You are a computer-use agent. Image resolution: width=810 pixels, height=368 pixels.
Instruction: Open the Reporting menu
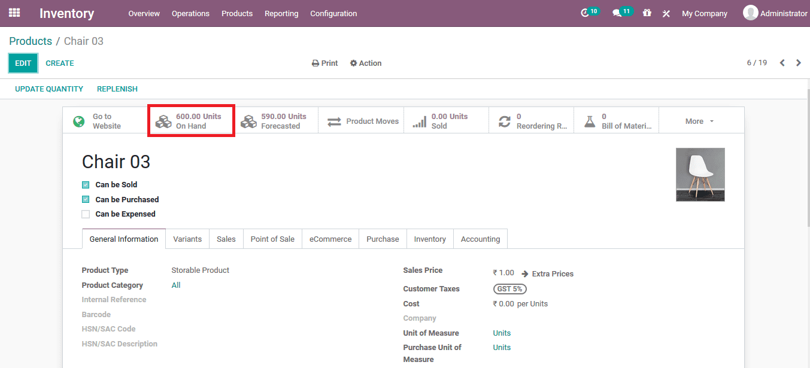coord(281,13)
